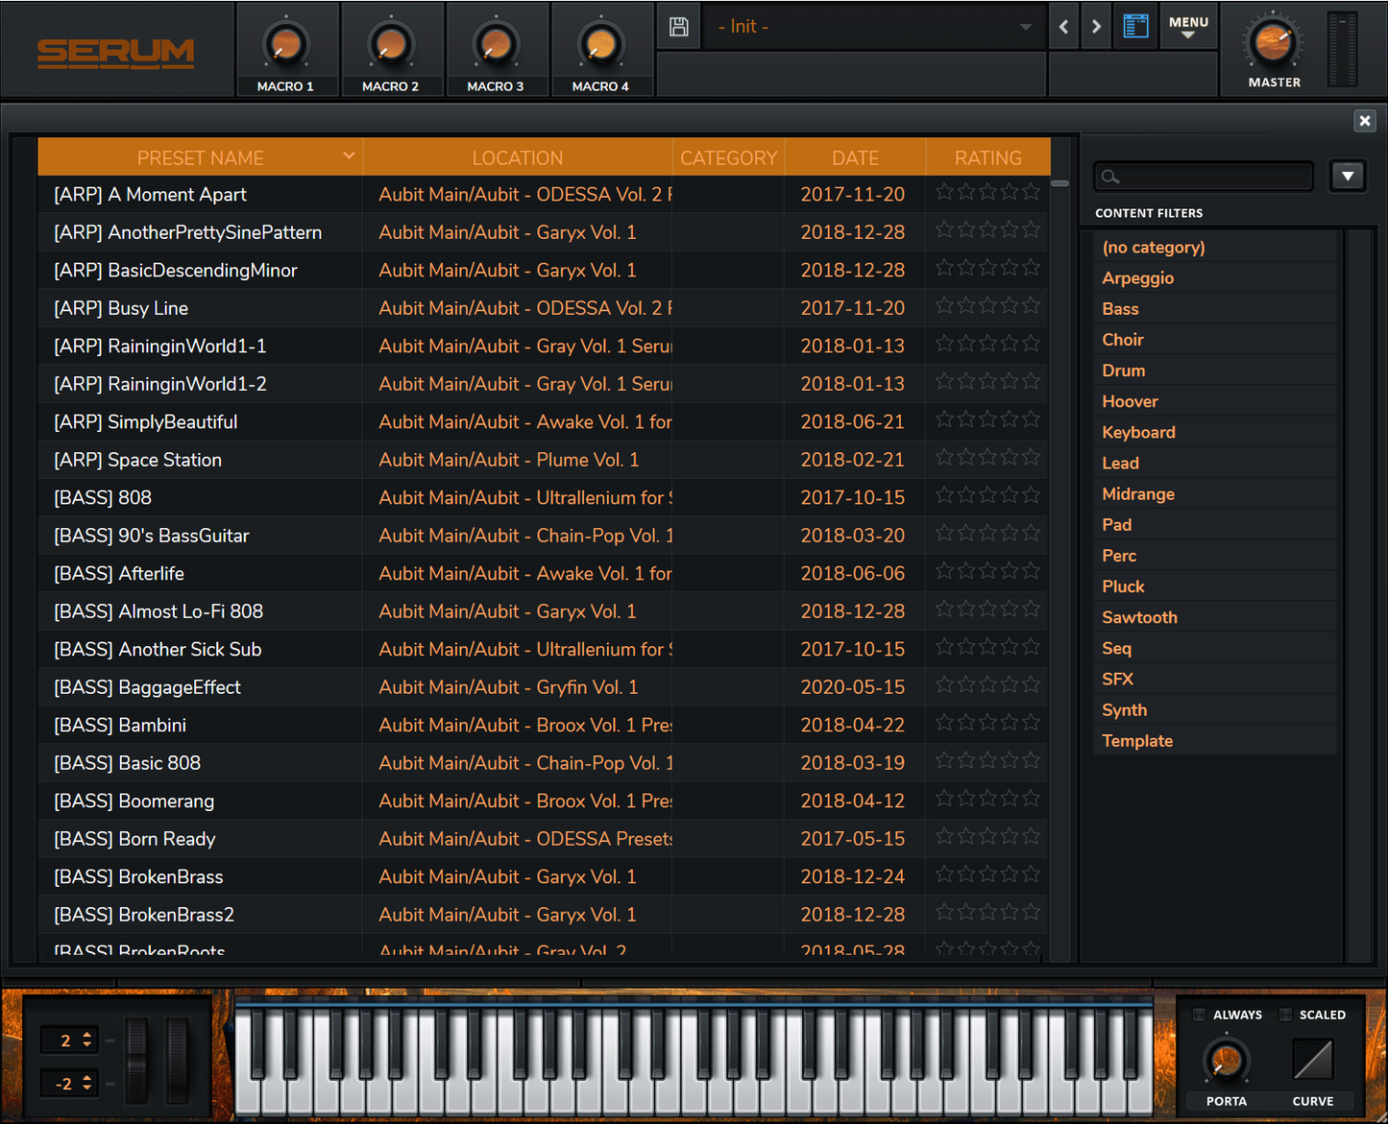Sort by Location column header
Viewport: 1388px width, 1124px height.
(x=518, y=157)
